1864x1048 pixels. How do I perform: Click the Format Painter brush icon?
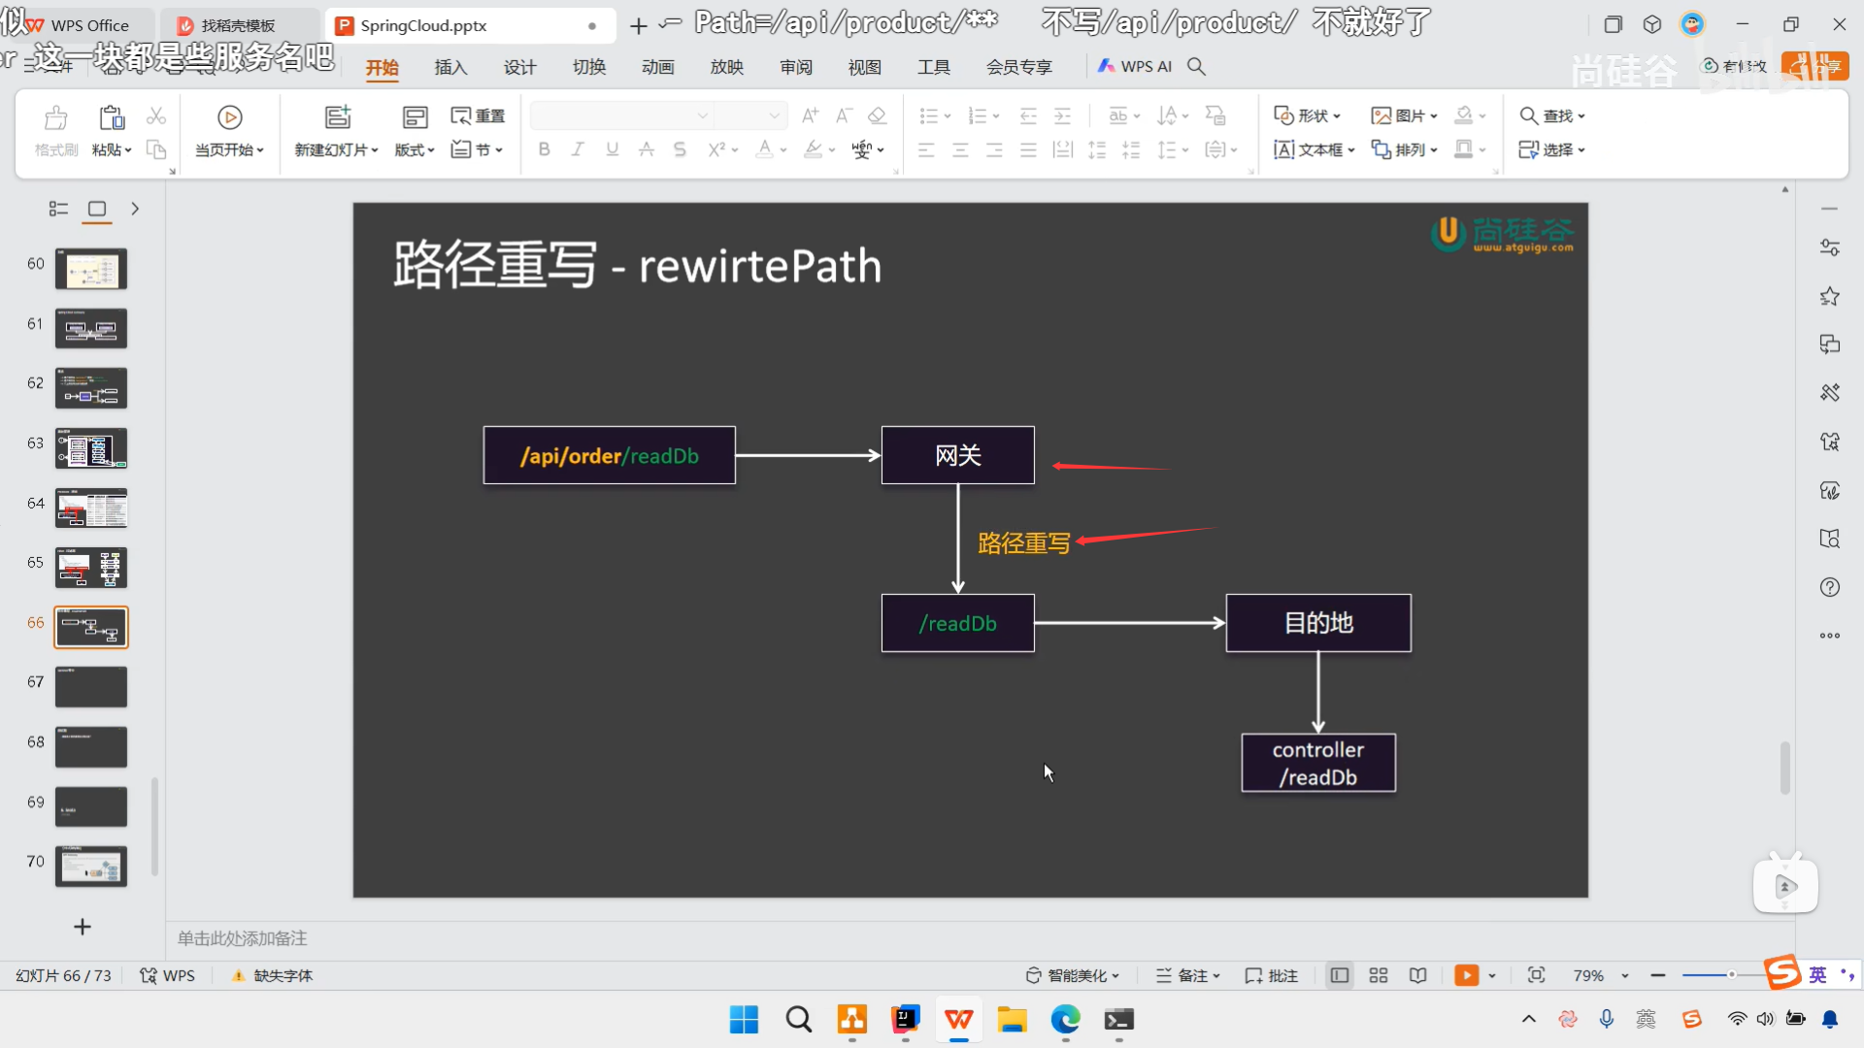click(56, 117)
